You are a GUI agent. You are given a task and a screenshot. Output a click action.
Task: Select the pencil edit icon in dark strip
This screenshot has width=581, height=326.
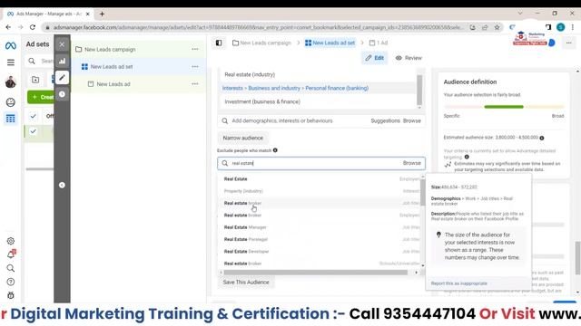click(62, 78)
